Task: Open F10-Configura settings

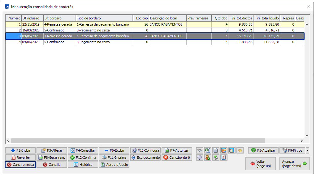Action: coord(145,150)
